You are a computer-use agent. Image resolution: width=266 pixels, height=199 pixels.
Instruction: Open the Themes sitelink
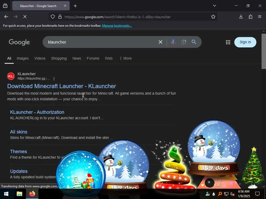tap(18, 151)
